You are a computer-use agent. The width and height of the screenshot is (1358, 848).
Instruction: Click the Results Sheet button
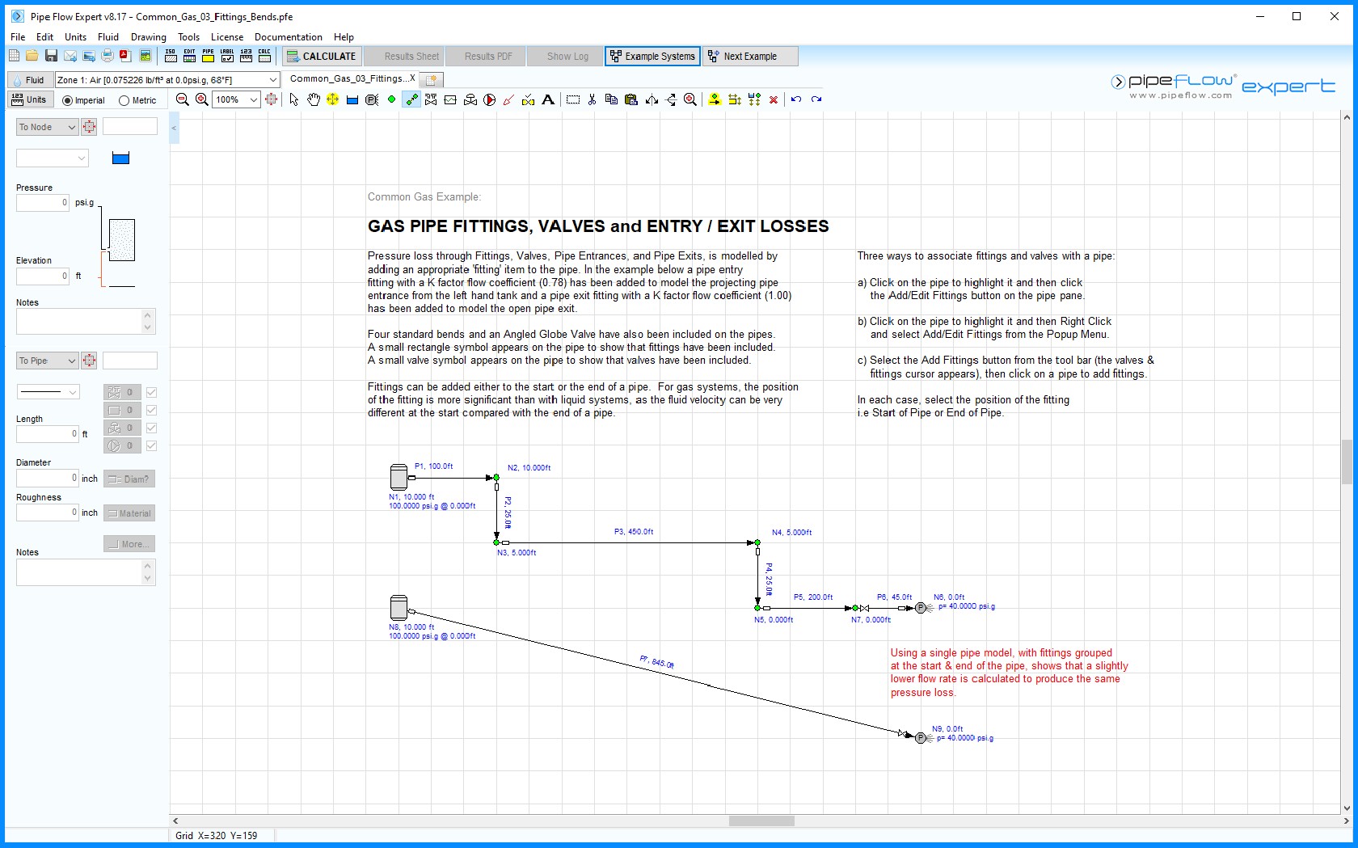pyautogui.click(x=403, y=56)
